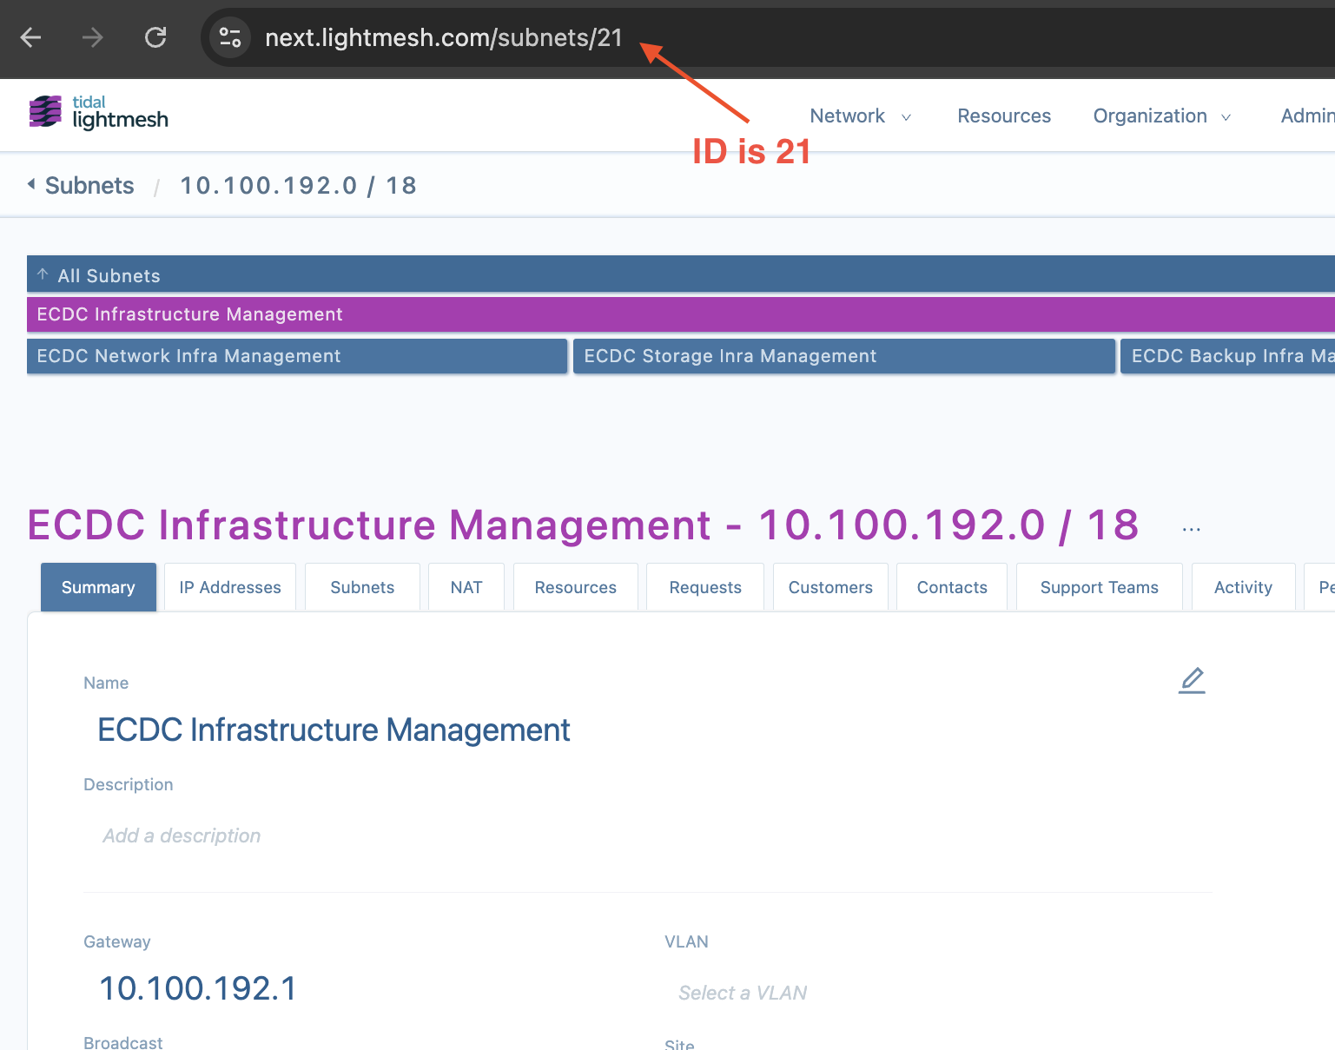Switch to the Customers tab
Screen dimensions: 1335x1050
pyautogui.click(x=830, y=587)
